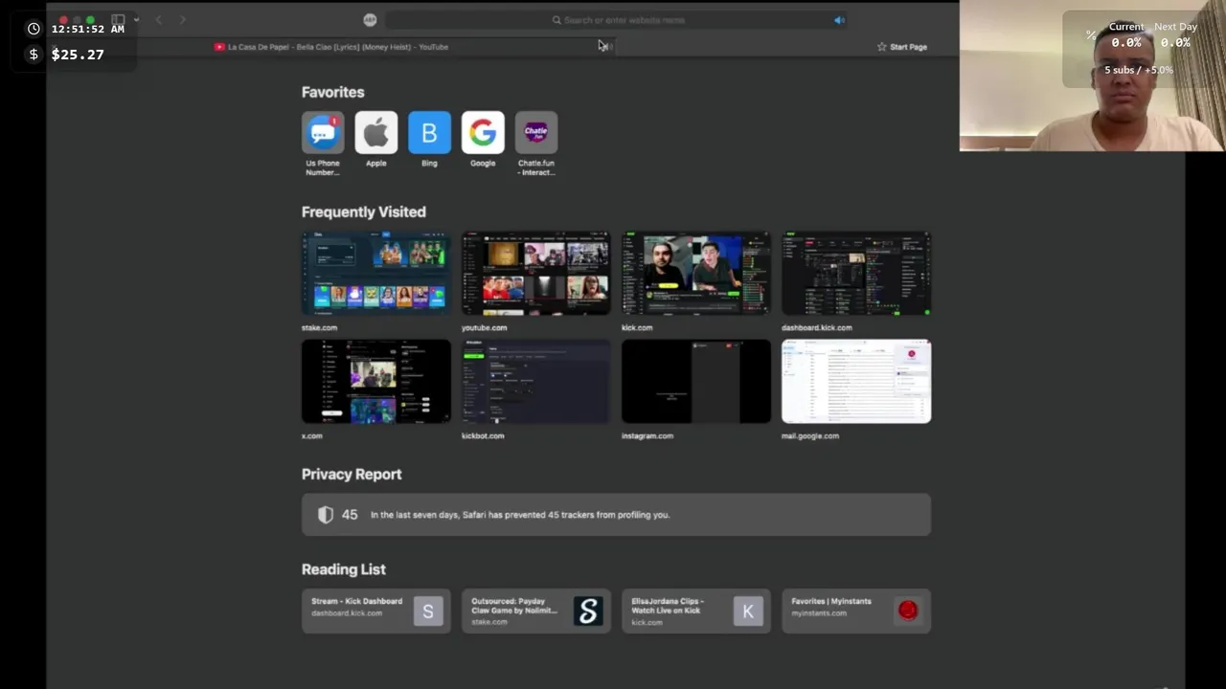Click the star icon on Start Page tab
The height and width of the screenshot is (689, 1226).
click(x=882, y=46)
